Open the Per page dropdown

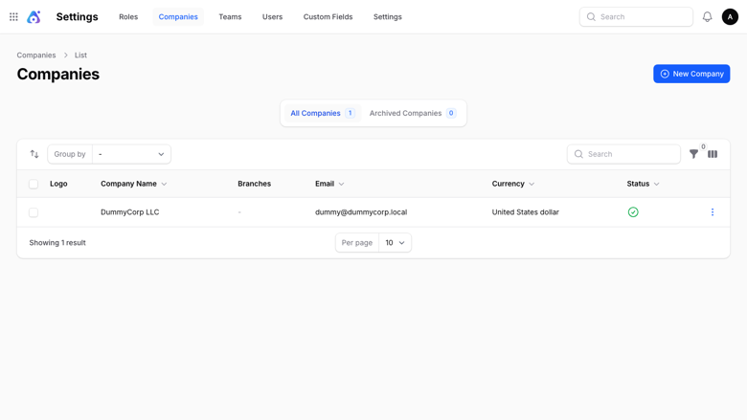[x=395, y=243]
